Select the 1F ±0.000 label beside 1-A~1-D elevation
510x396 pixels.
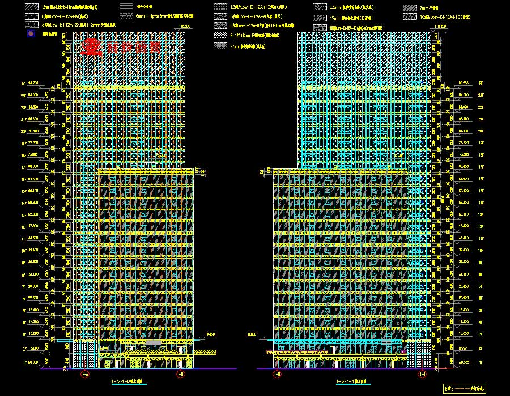tap(31, 363)
